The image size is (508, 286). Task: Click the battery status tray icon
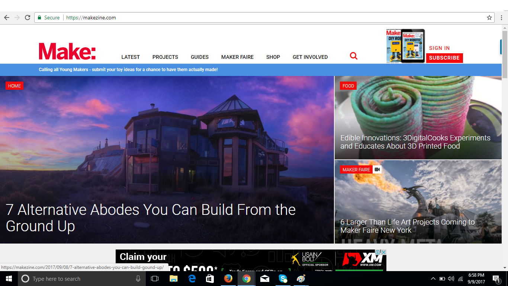coord(442,279)
